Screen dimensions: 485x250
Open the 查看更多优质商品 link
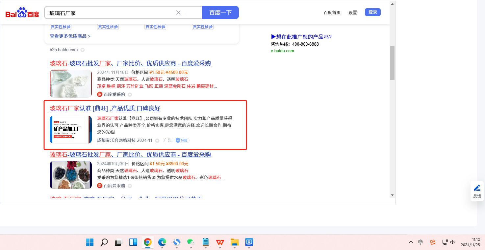tap(70, 36)
